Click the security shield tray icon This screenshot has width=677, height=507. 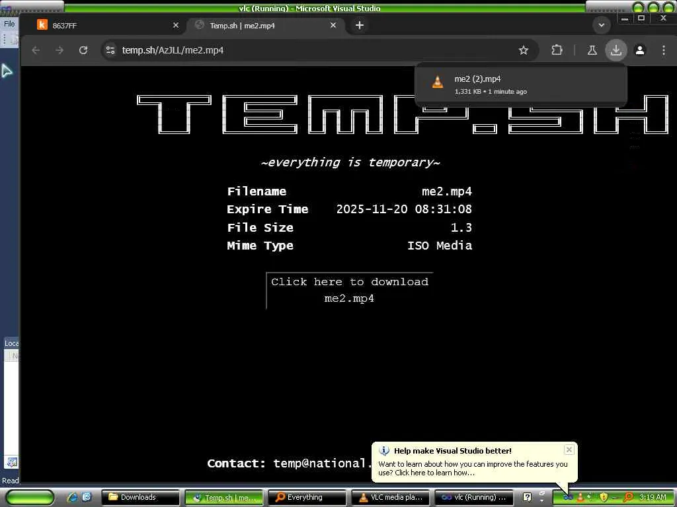tap(604, 497)
